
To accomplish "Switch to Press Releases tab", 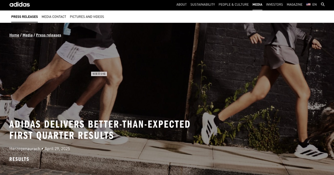I will tap(25, 17).
